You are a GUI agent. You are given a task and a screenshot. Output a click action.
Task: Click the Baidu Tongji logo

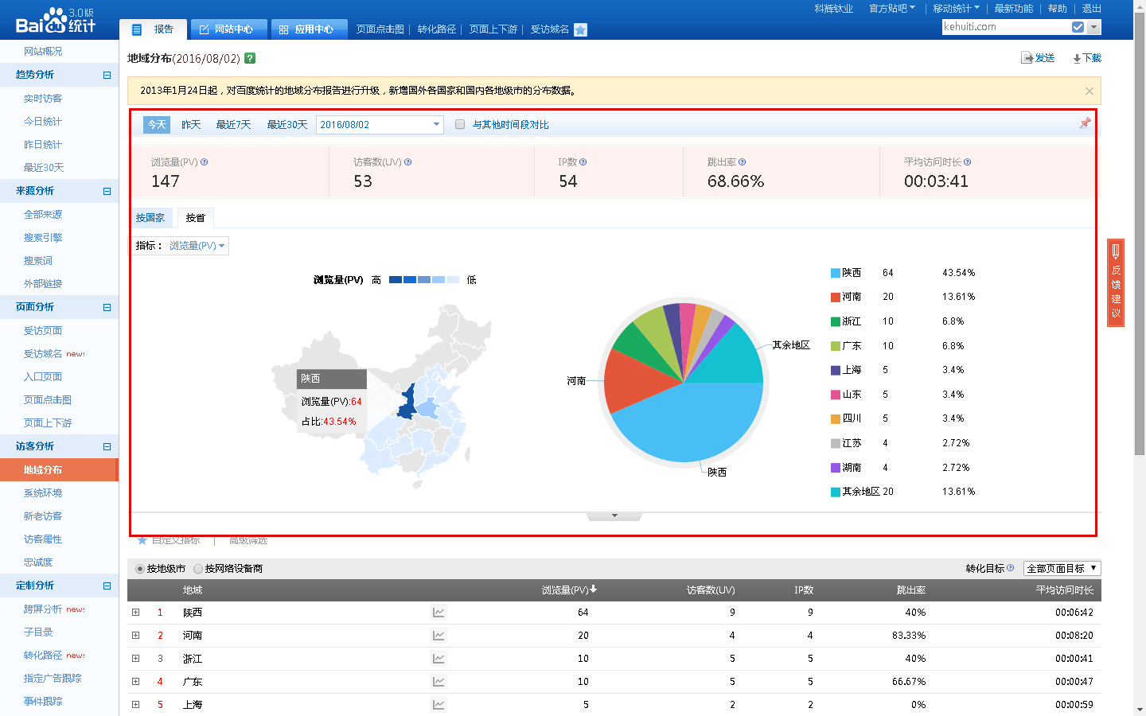pos(56,20)
